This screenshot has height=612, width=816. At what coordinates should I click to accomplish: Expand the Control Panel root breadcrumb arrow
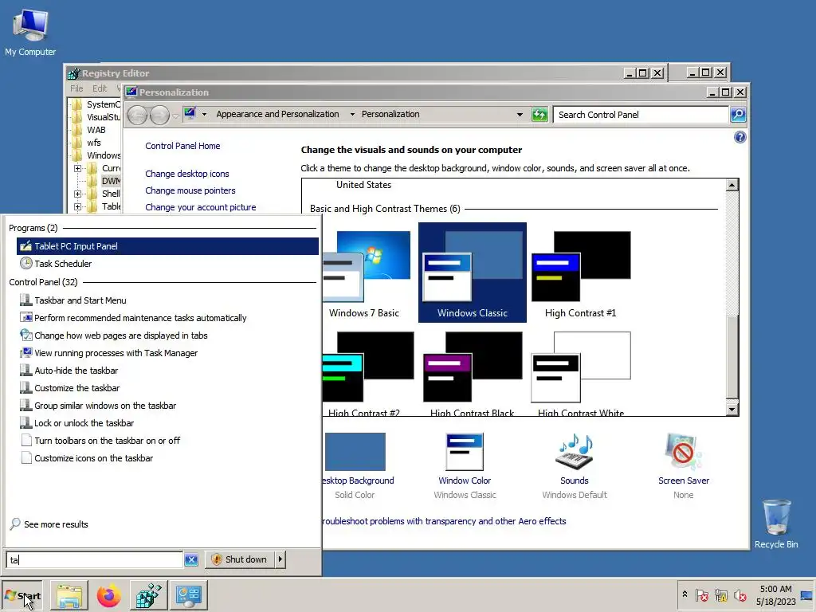click(205, 115)
